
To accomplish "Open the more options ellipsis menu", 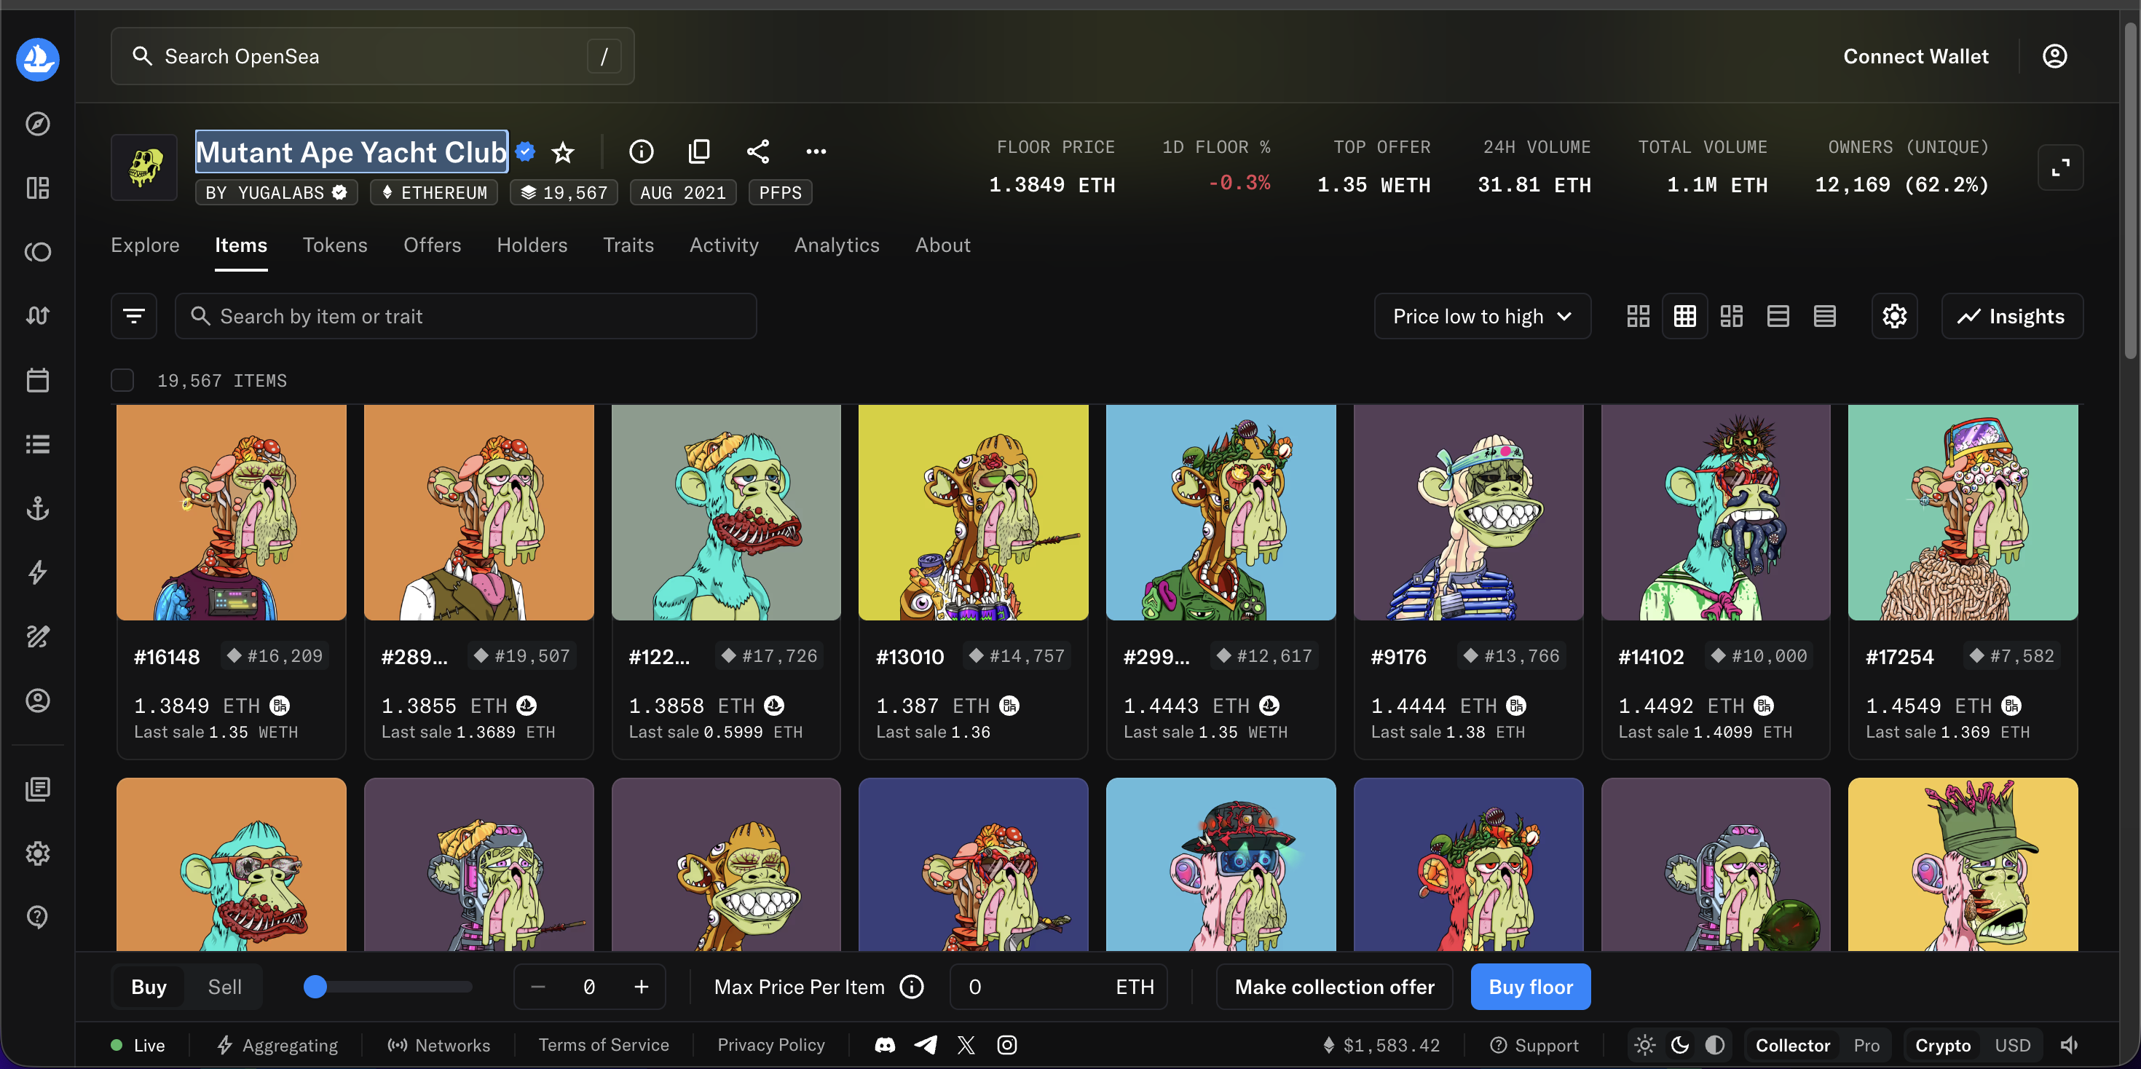I will [x=816, y=151].
